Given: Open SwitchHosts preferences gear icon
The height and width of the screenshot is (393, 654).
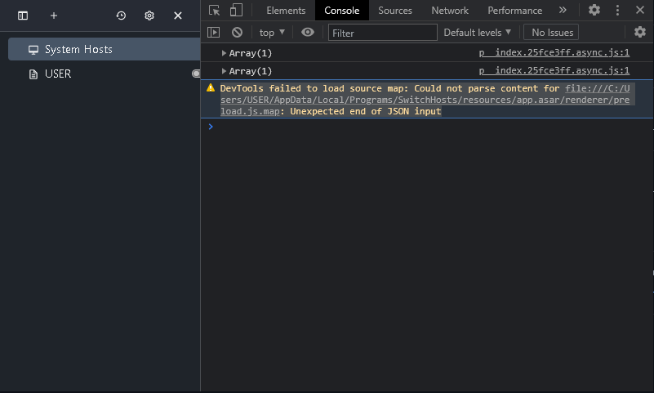Looking at the screenshot, I should click(149, 16).
